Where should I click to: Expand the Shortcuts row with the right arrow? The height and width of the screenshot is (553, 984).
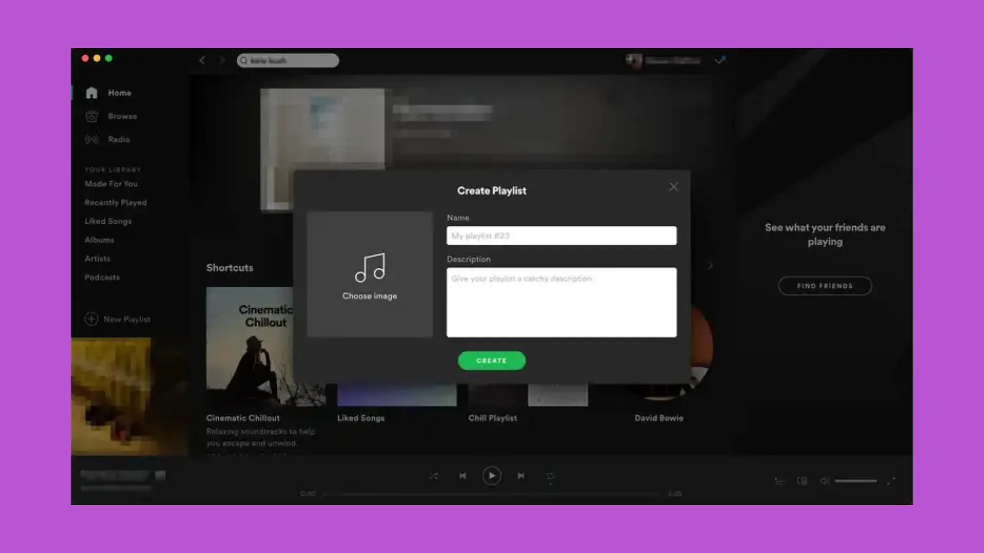pyautogui.click(x=710, y=266)
